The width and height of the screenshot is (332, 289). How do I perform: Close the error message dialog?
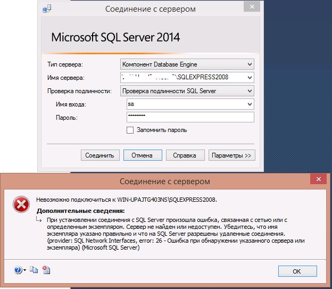[319, 179]
